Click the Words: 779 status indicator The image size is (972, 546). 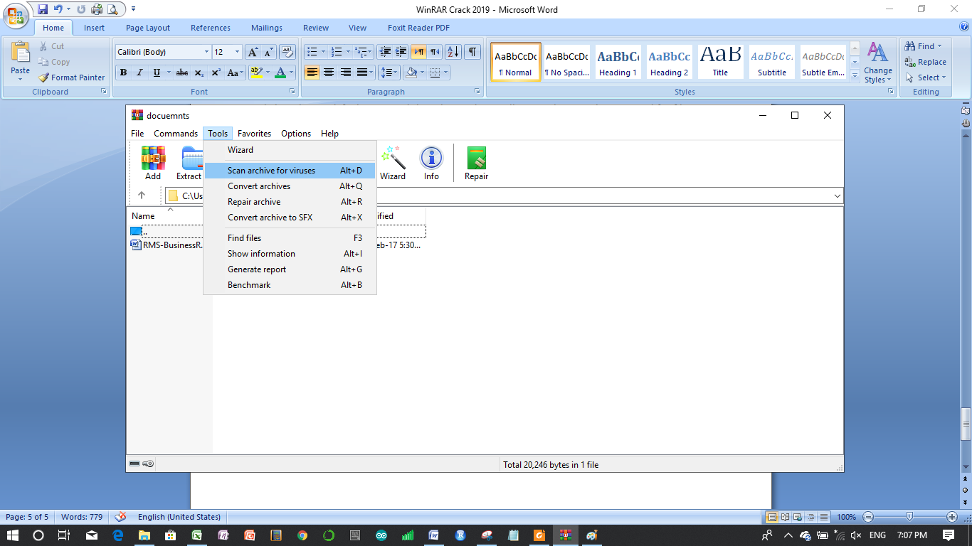coord(82,517)
